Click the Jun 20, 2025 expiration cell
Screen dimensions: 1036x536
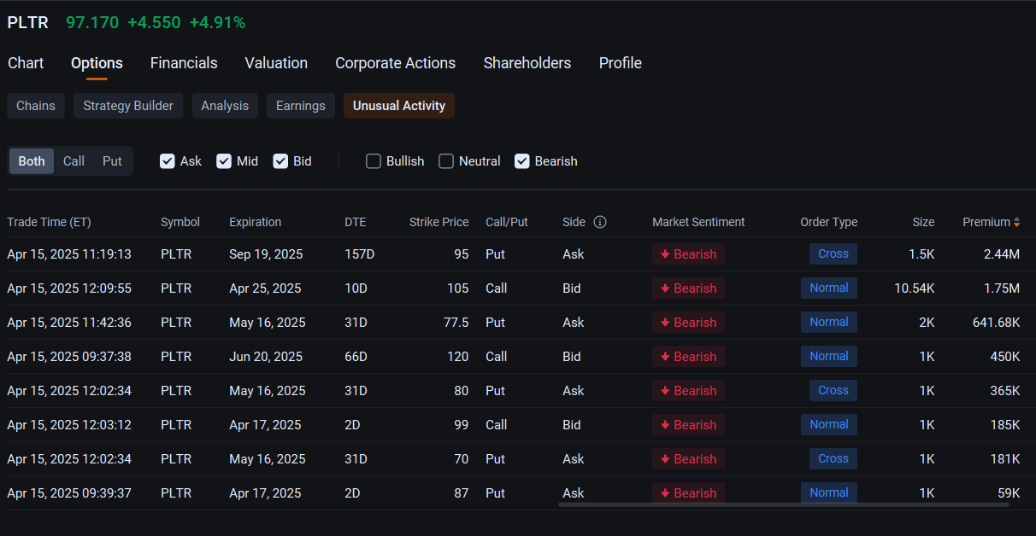coord(266,357)
